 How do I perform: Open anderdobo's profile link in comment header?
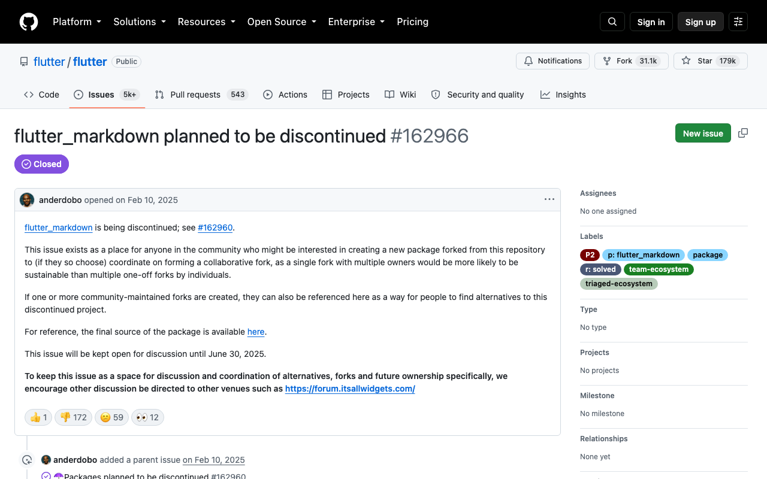(60, 200)
